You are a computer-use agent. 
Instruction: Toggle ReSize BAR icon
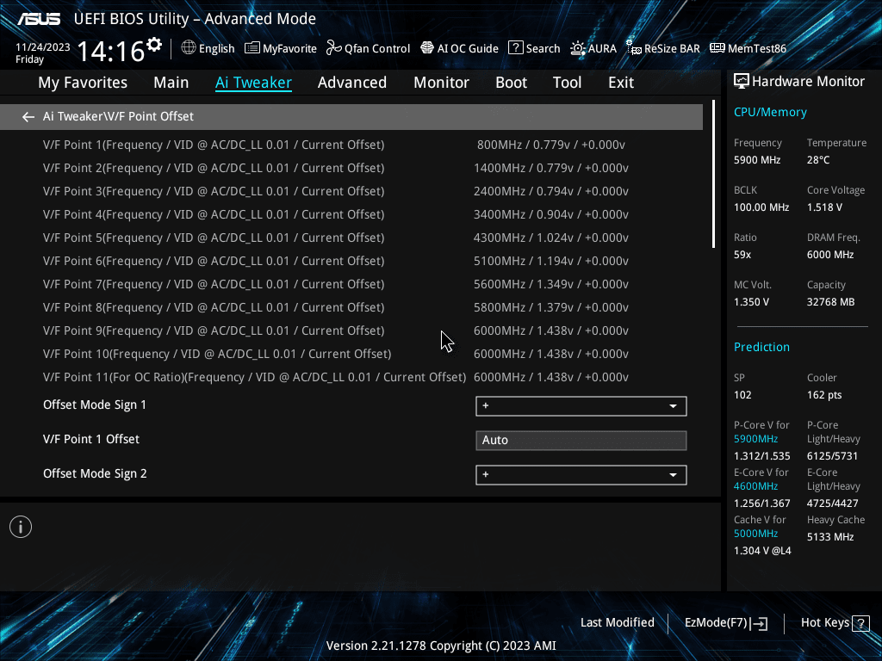click(x=634, y=48)
